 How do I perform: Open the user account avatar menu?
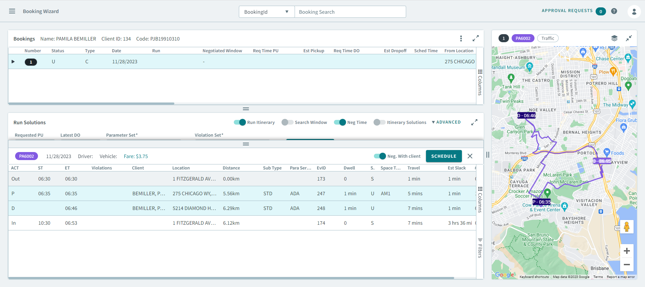[x=634, y=11]
